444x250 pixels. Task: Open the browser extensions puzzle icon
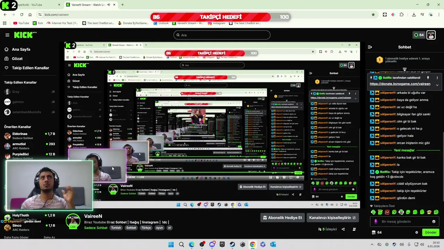point(401,15)
